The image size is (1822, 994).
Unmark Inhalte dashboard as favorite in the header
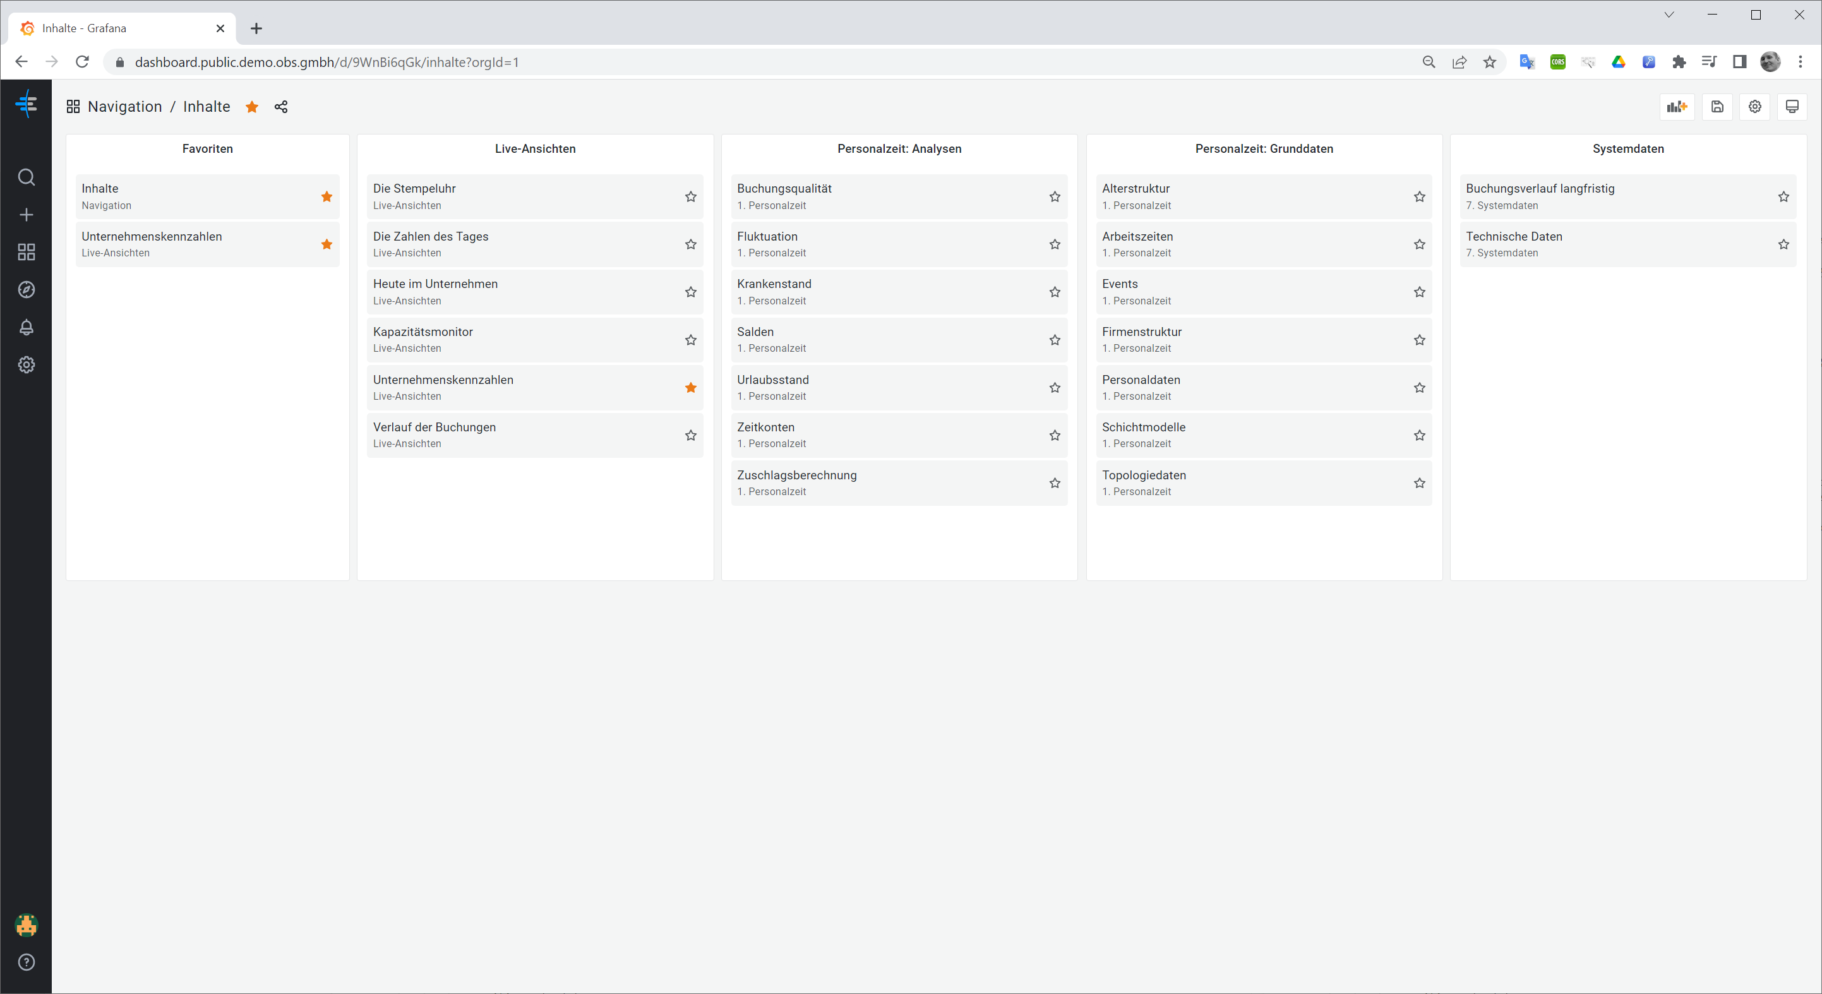pos(252,107)
